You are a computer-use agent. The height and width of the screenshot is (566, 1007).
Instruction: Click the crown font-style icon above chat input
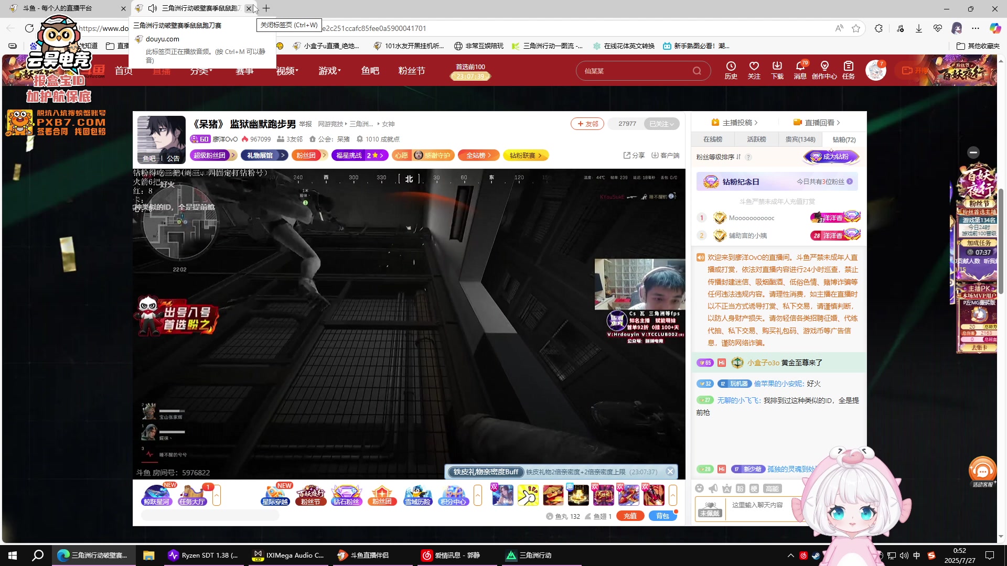click(x=726, y=488)
